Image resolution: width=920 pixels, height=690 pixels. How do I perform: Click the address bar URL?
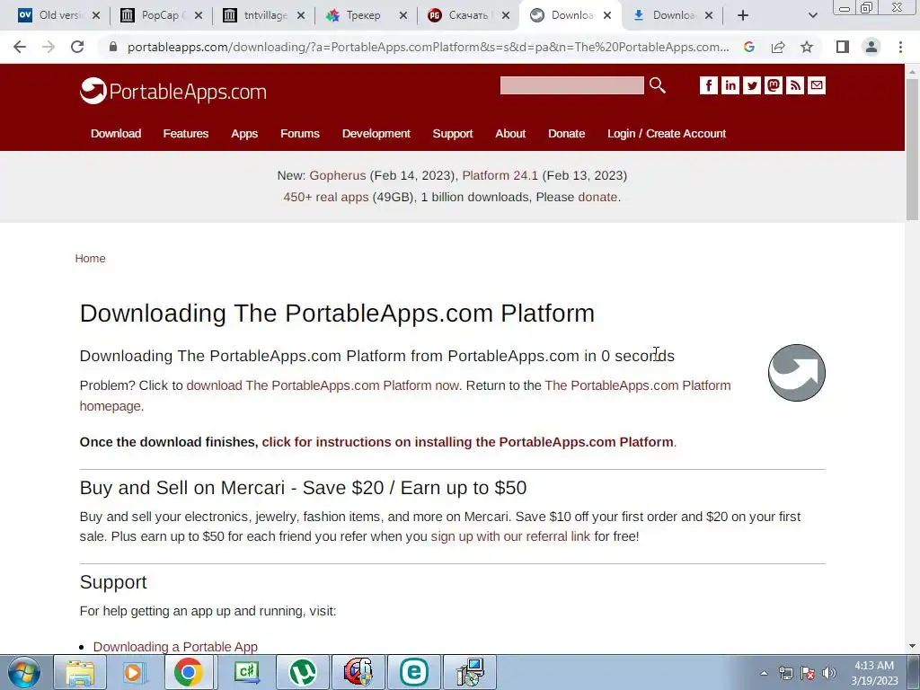click(x=429, y=47)
